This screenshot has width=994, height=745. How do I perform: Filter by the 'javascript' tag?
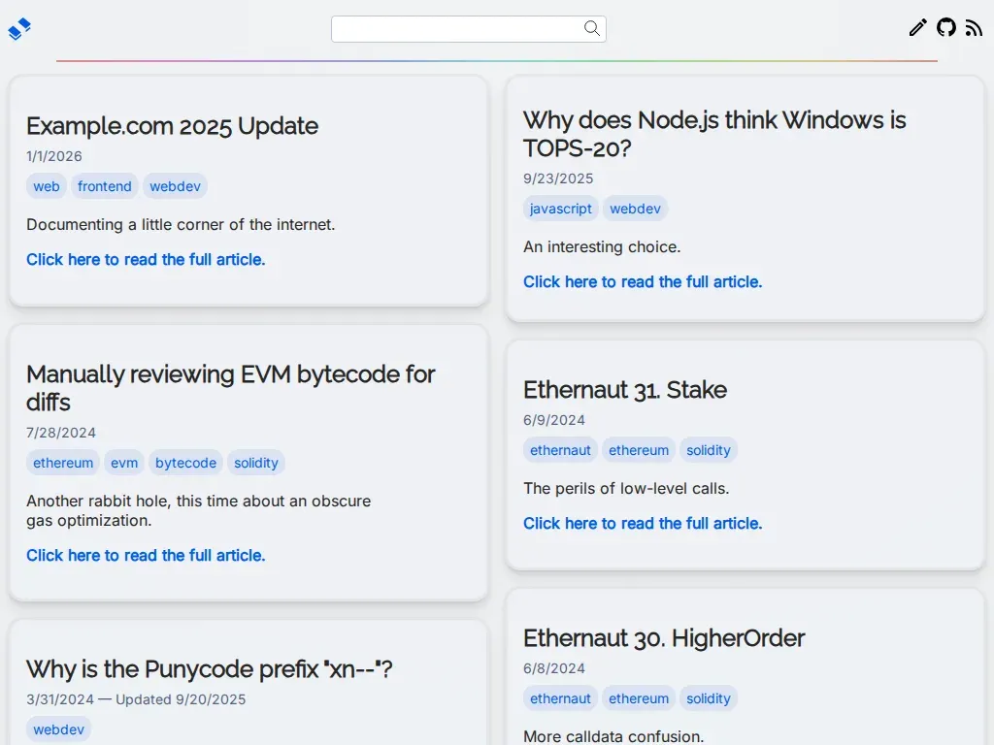coord(560,209)
